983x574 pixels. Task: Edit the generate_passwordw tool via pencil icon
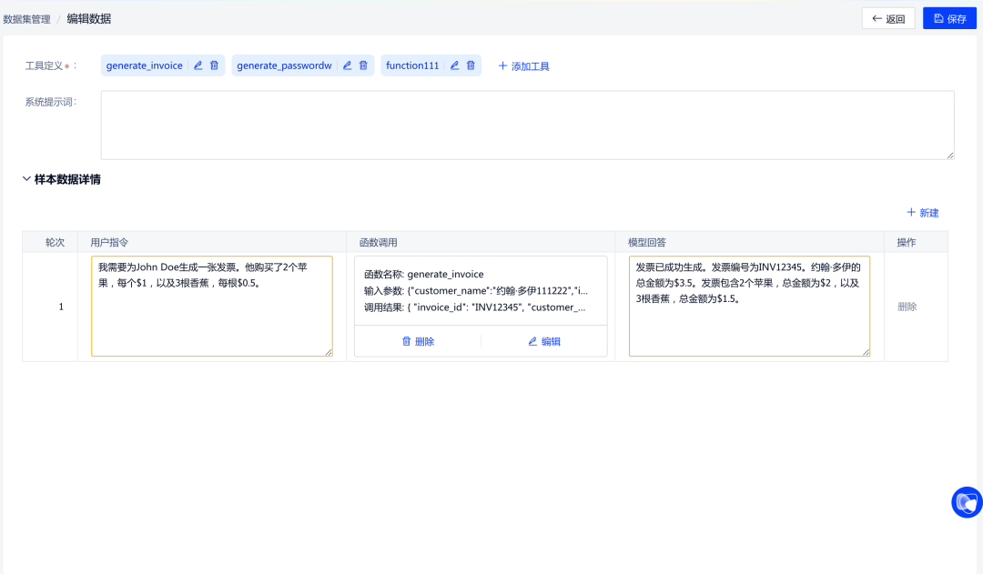coord(347,65)
